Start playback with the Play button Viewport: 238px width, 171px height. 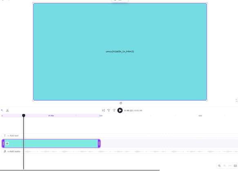coord(120,110)
